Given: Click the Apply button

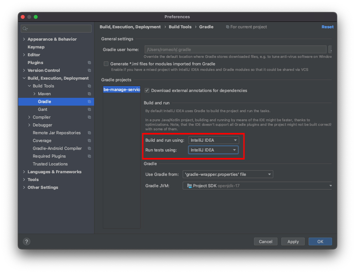Looking at the screenshot, I should tap(293, 241).
